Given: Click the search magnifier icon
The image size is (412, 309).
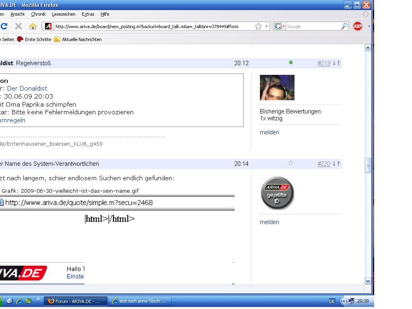Looking at the screenshot, I should (344, 26).
